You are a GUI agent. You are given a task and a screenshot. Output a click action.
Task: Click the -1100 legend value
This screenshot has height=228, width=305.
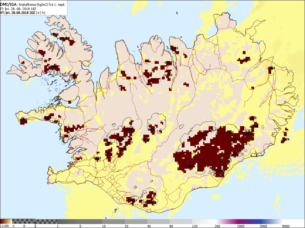coord(5,226)
